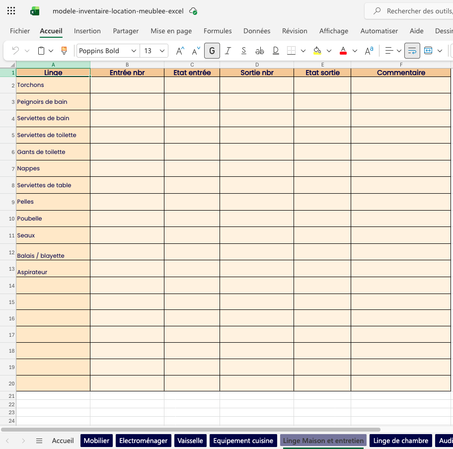Select the Peignoirs de bain cell
The image size is (453, 449).
tap(53, 102)
